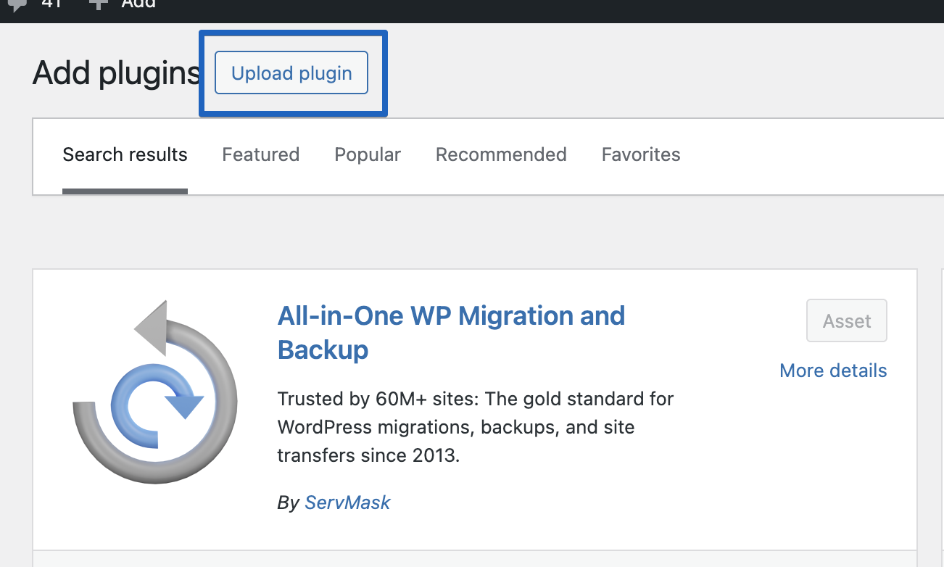Visit the ServMask author link
The image size is (944, 567).
(347, 502)
